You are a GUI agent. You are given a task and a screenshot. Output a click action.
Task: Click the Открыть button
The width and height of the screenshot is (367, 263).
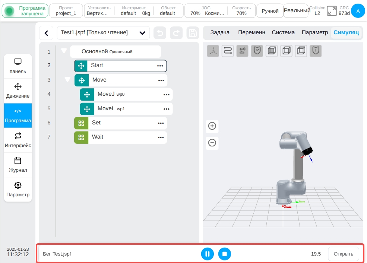coord(344,254)
